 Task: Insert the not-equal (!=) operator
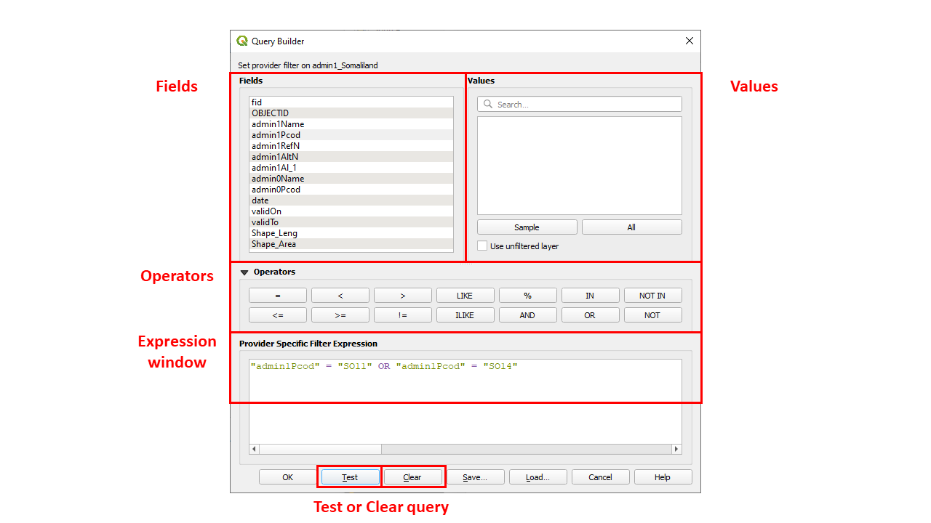pos(402,315)
